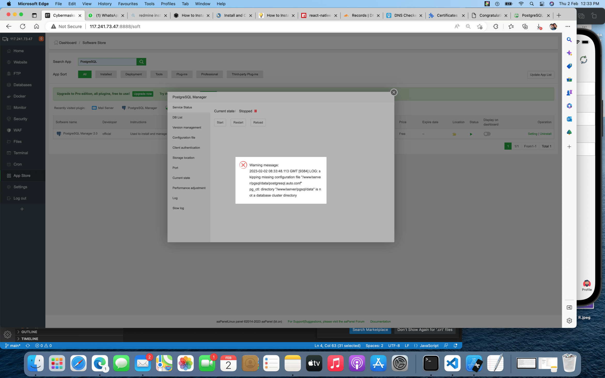Open Edge sidebar search icon

click(x=569, y=40)
